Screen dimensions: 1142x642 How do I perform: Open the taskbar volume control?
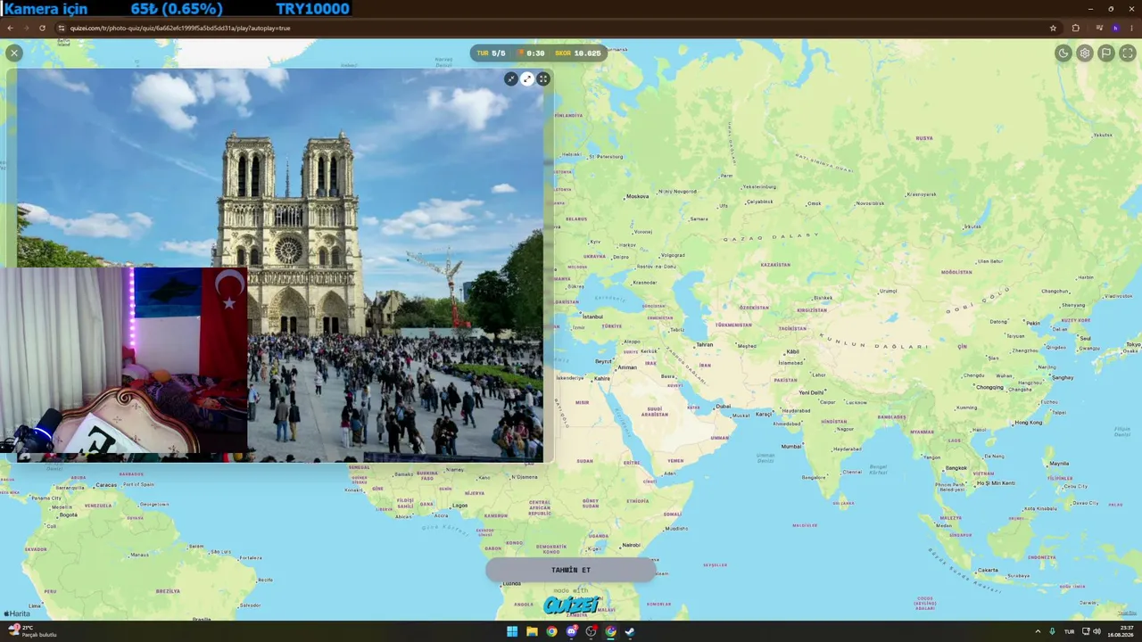[1096, 631]
